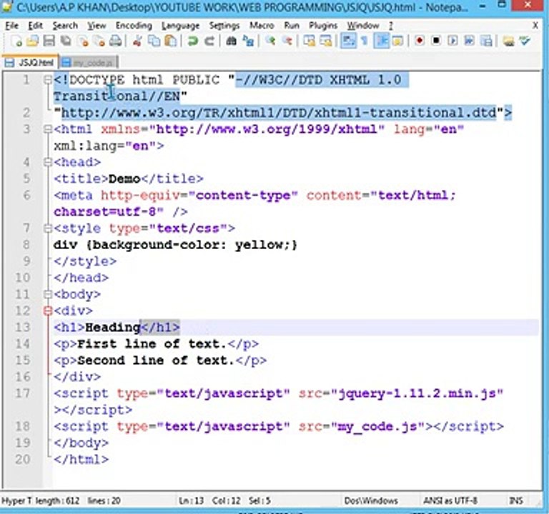Collapse the html tag fold on line 3
The image size is (549, 514).
[x=48, y=129]
